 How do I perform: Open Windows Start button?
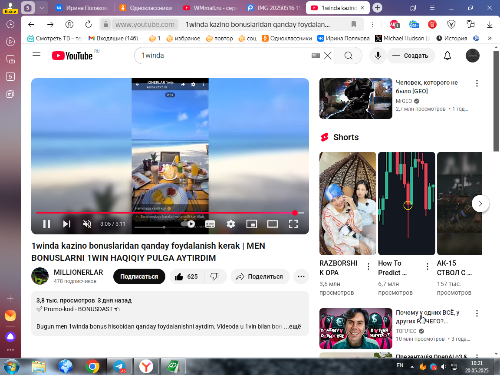[x=11, y=366]
